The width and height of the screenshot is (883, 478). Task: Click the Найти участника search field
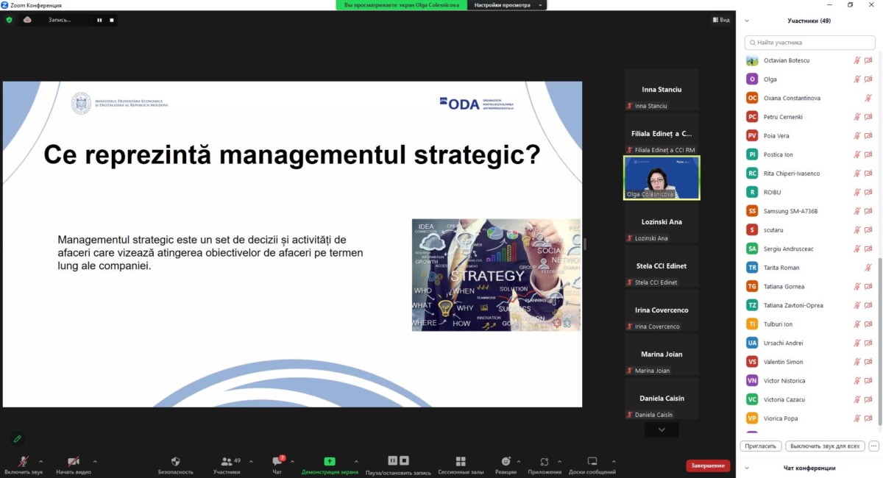[x=812, y=43]
